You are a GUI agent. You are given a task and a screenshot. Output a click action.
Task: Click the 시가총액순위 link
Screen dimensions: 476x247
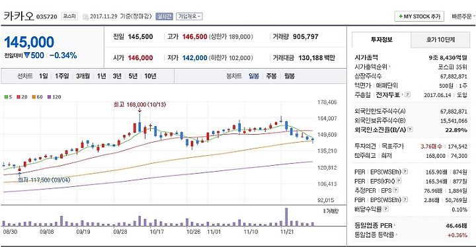[x=371, y=67]
